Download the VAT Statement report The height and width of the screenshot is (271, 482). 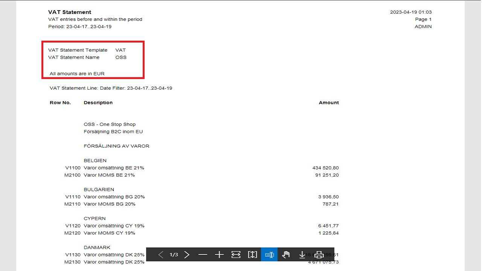[302, 255]
